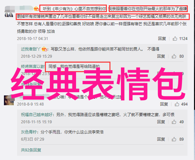
Task: Open 終將無言以對's profile
Action: tap(32, 67)
